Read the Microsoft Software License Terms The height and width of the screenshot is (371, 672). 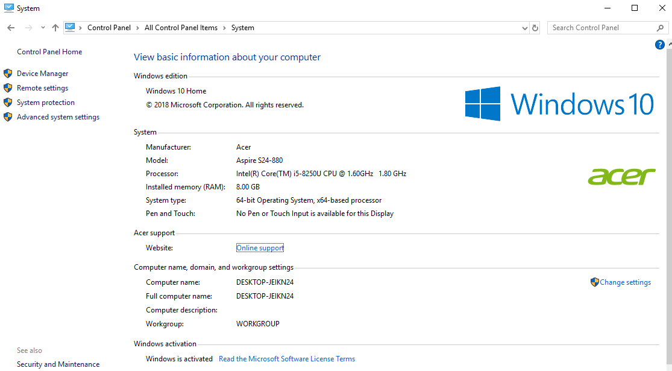(287, 359)
